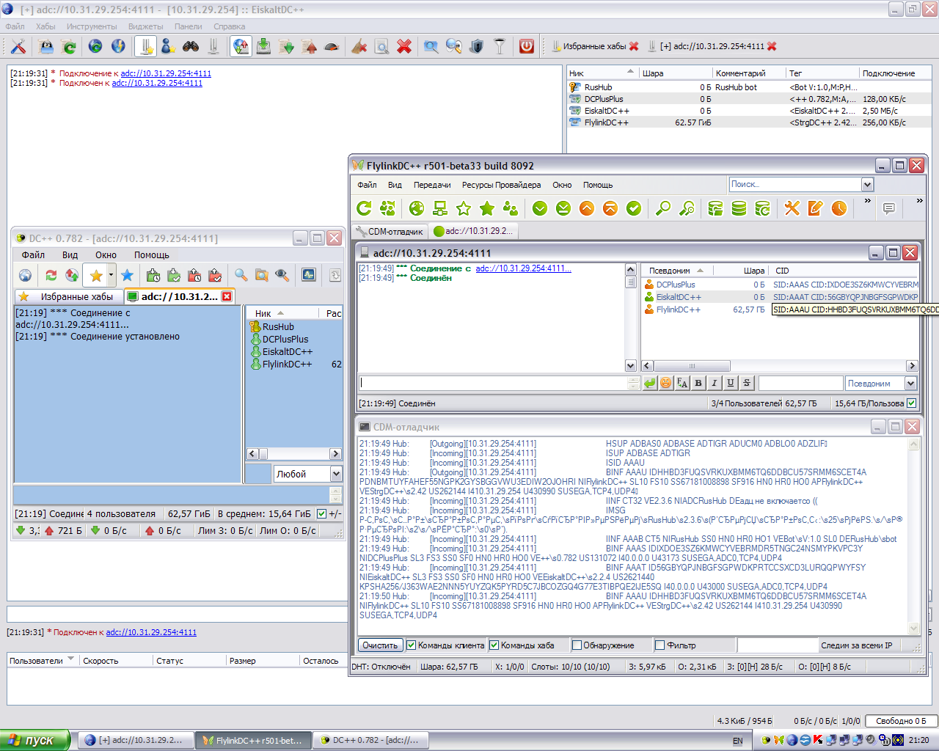Select user 'DCPlusPlus' in EiskaltDC++ user list
The image size is (939, 751).
(604, 99)
